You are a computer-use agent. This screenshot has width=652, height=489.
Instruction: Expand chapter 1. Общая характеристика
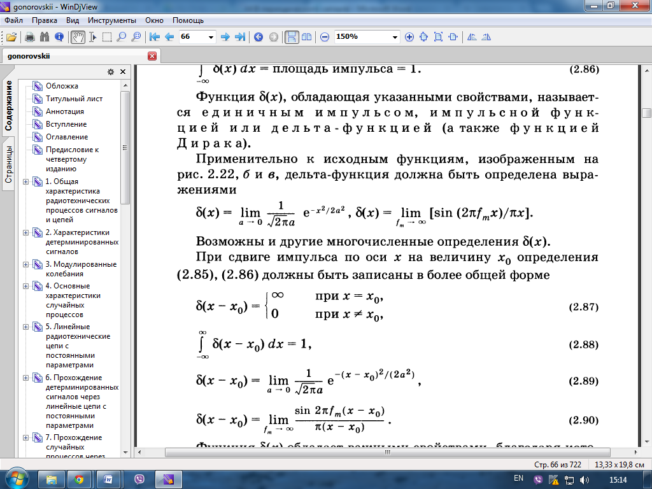pyautogui.click(x=25, y=181)
